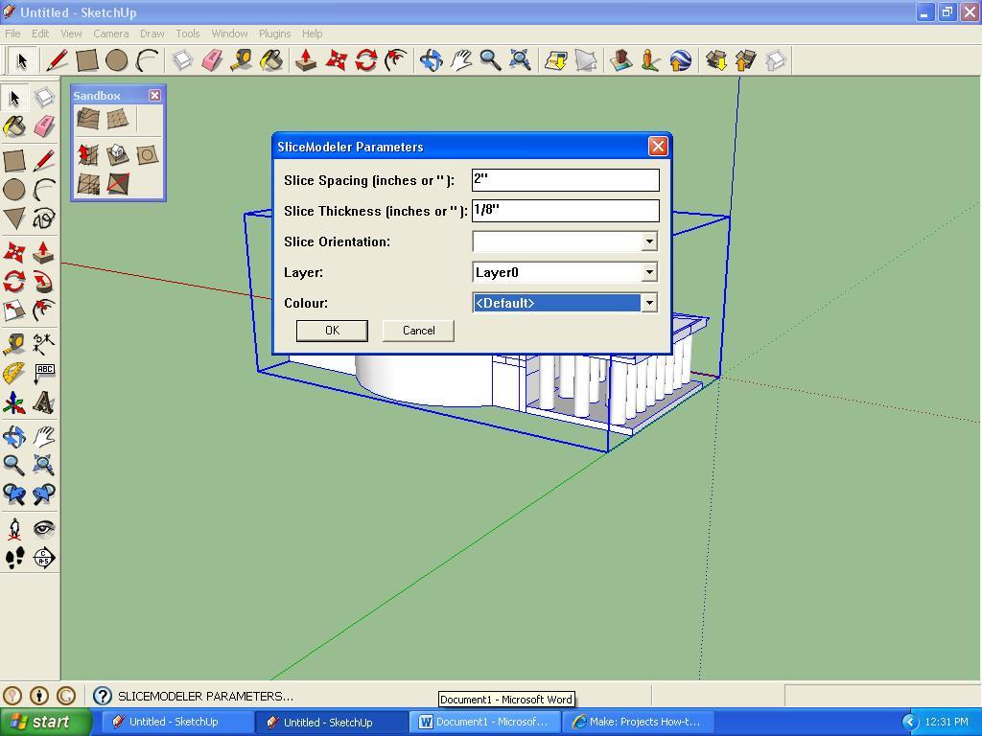Close SliceModeler Parameters dialog with X
This screenshot has height=736, width=982.
pos(658,147)
